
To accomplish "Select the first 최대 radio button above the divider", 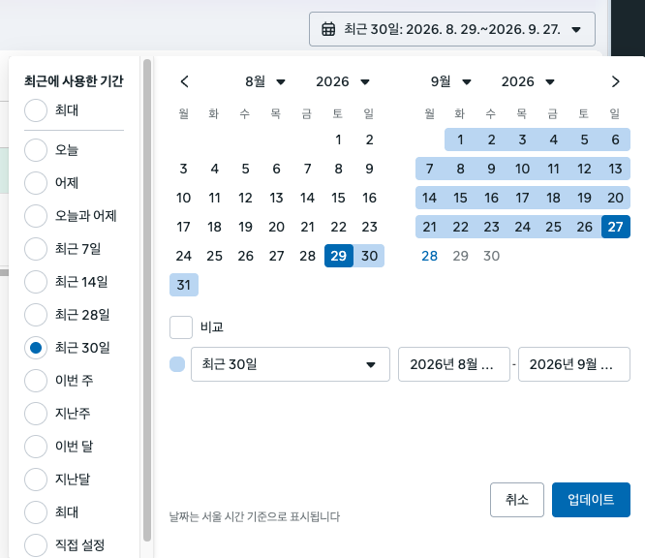I will 36,110.
